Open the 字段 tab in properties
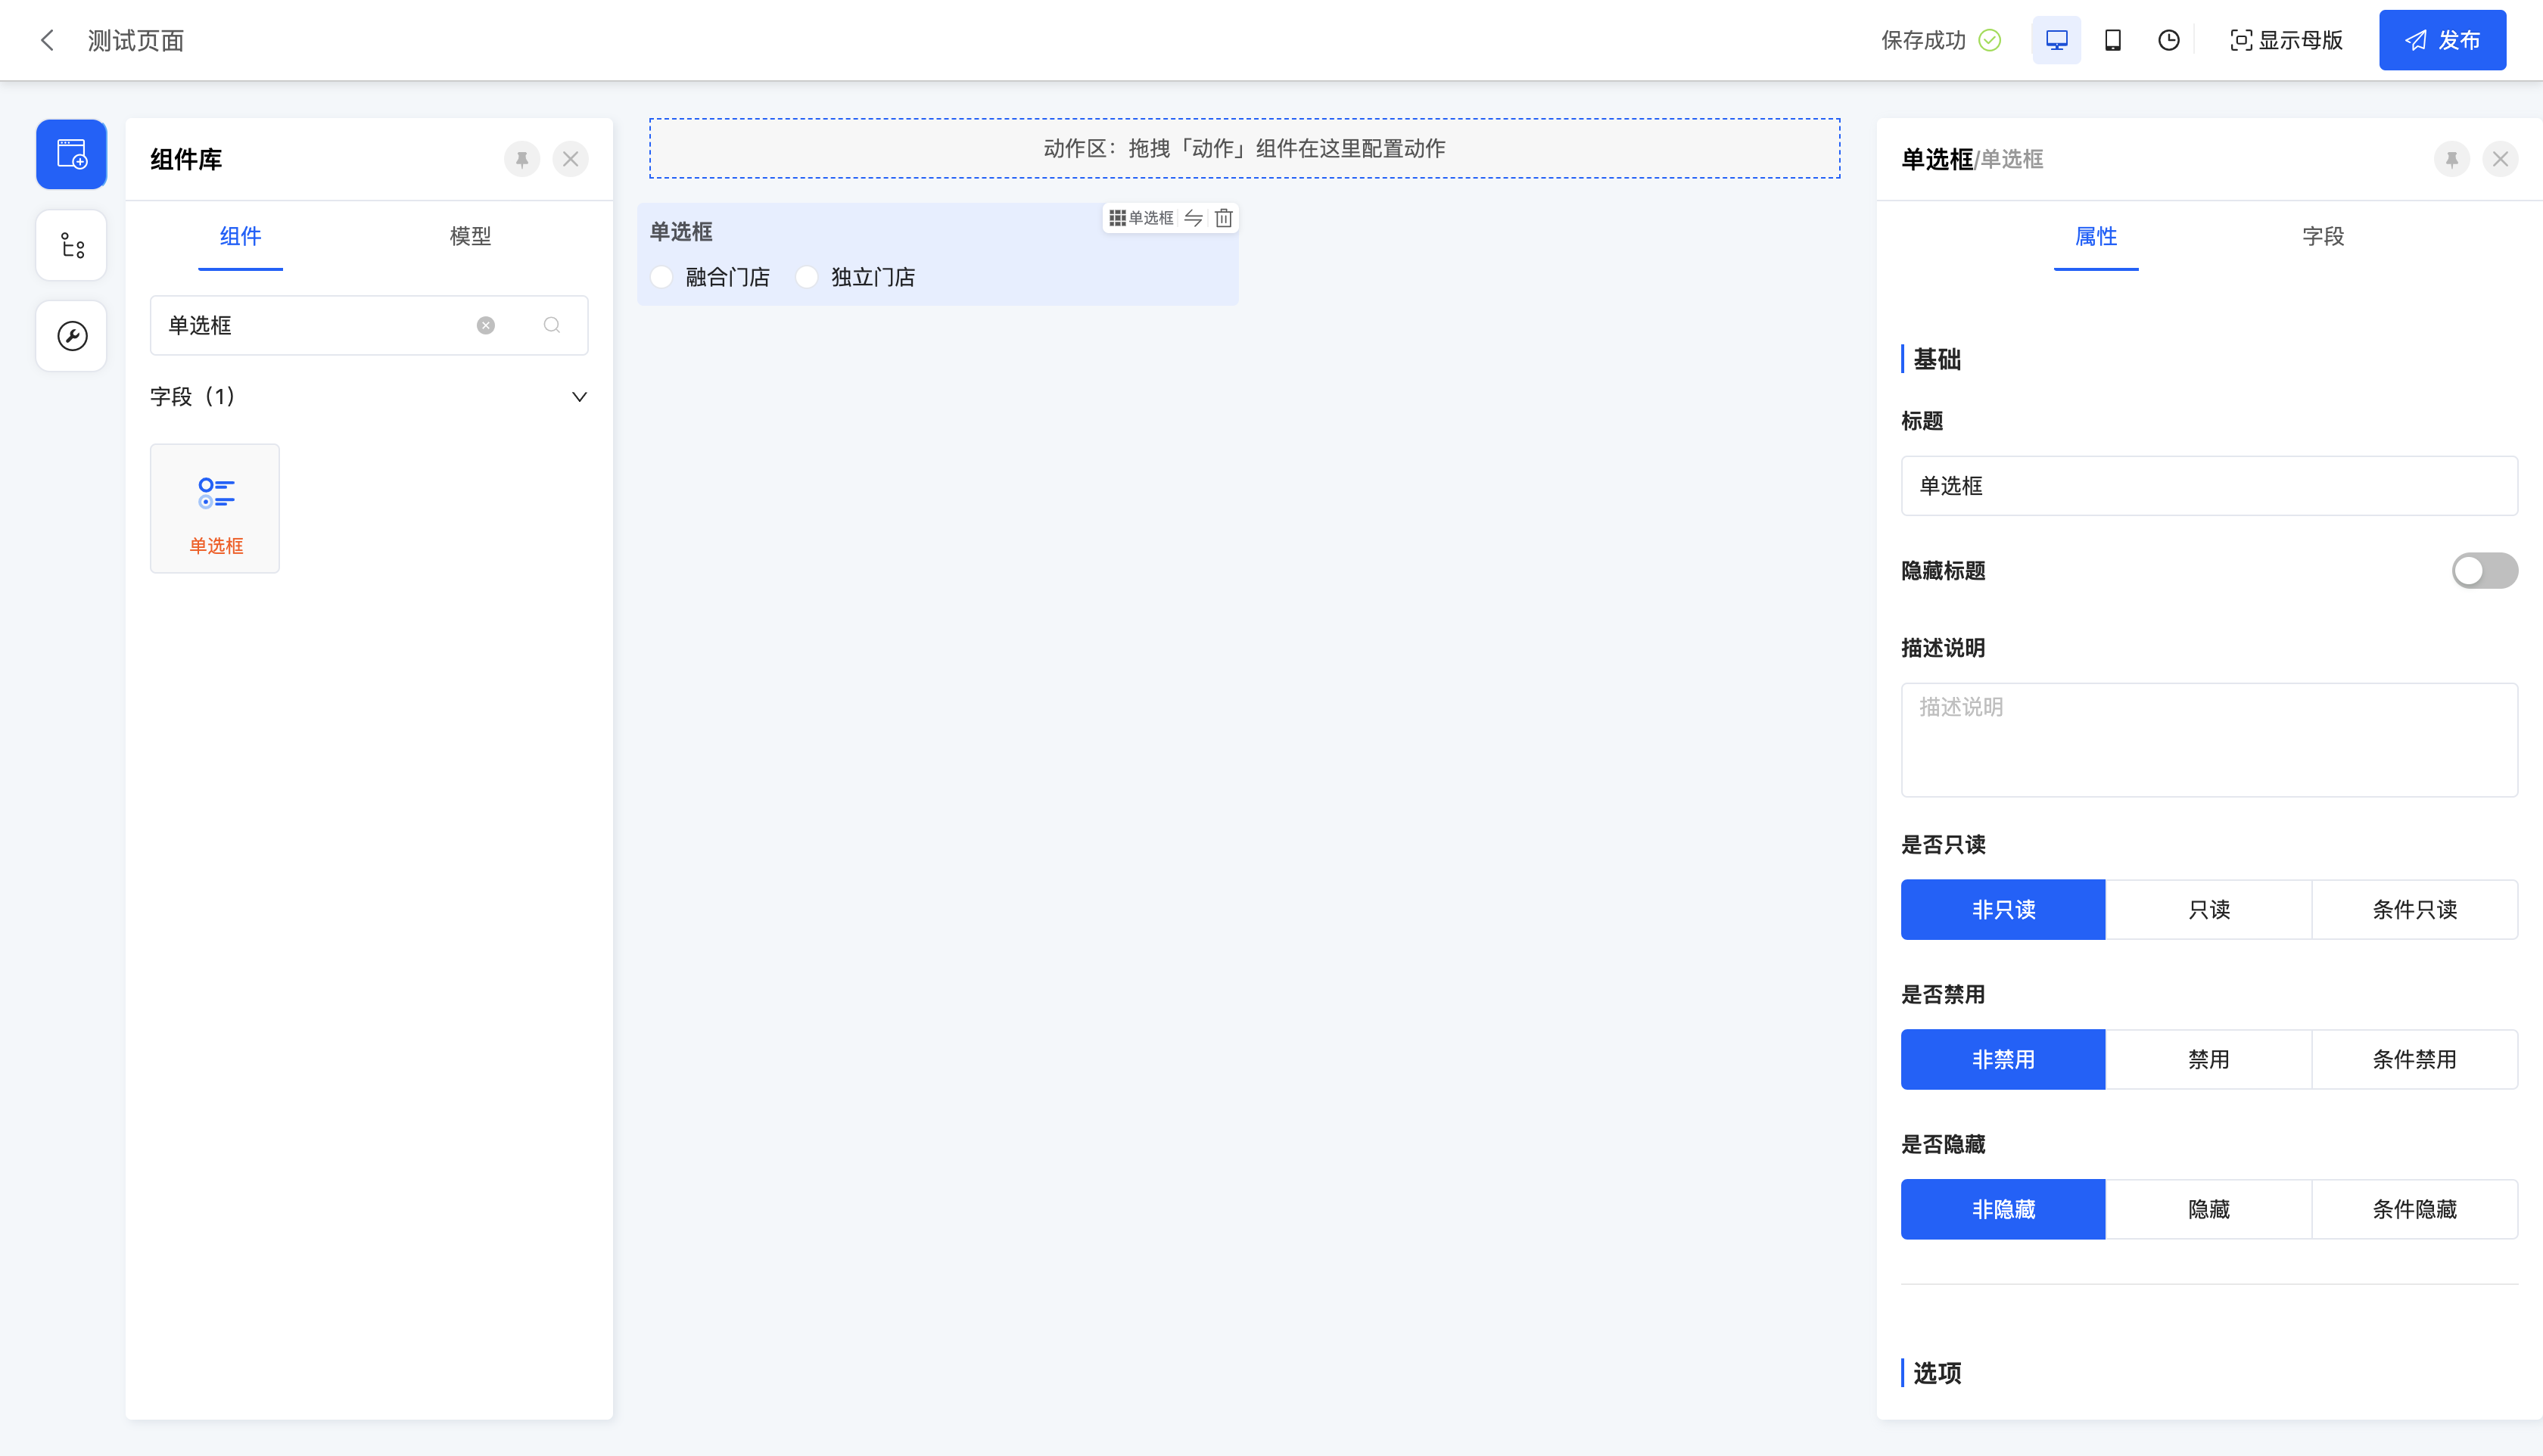 point(2322,236)
